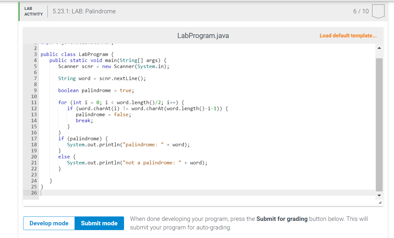The height and width of the screenshot is (238, 394).
Task: Activate Submit mode
Action: point(99,223)
